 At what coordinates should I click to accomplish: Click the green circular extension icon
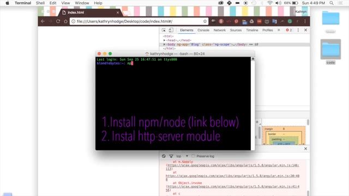tap(290, 21)
